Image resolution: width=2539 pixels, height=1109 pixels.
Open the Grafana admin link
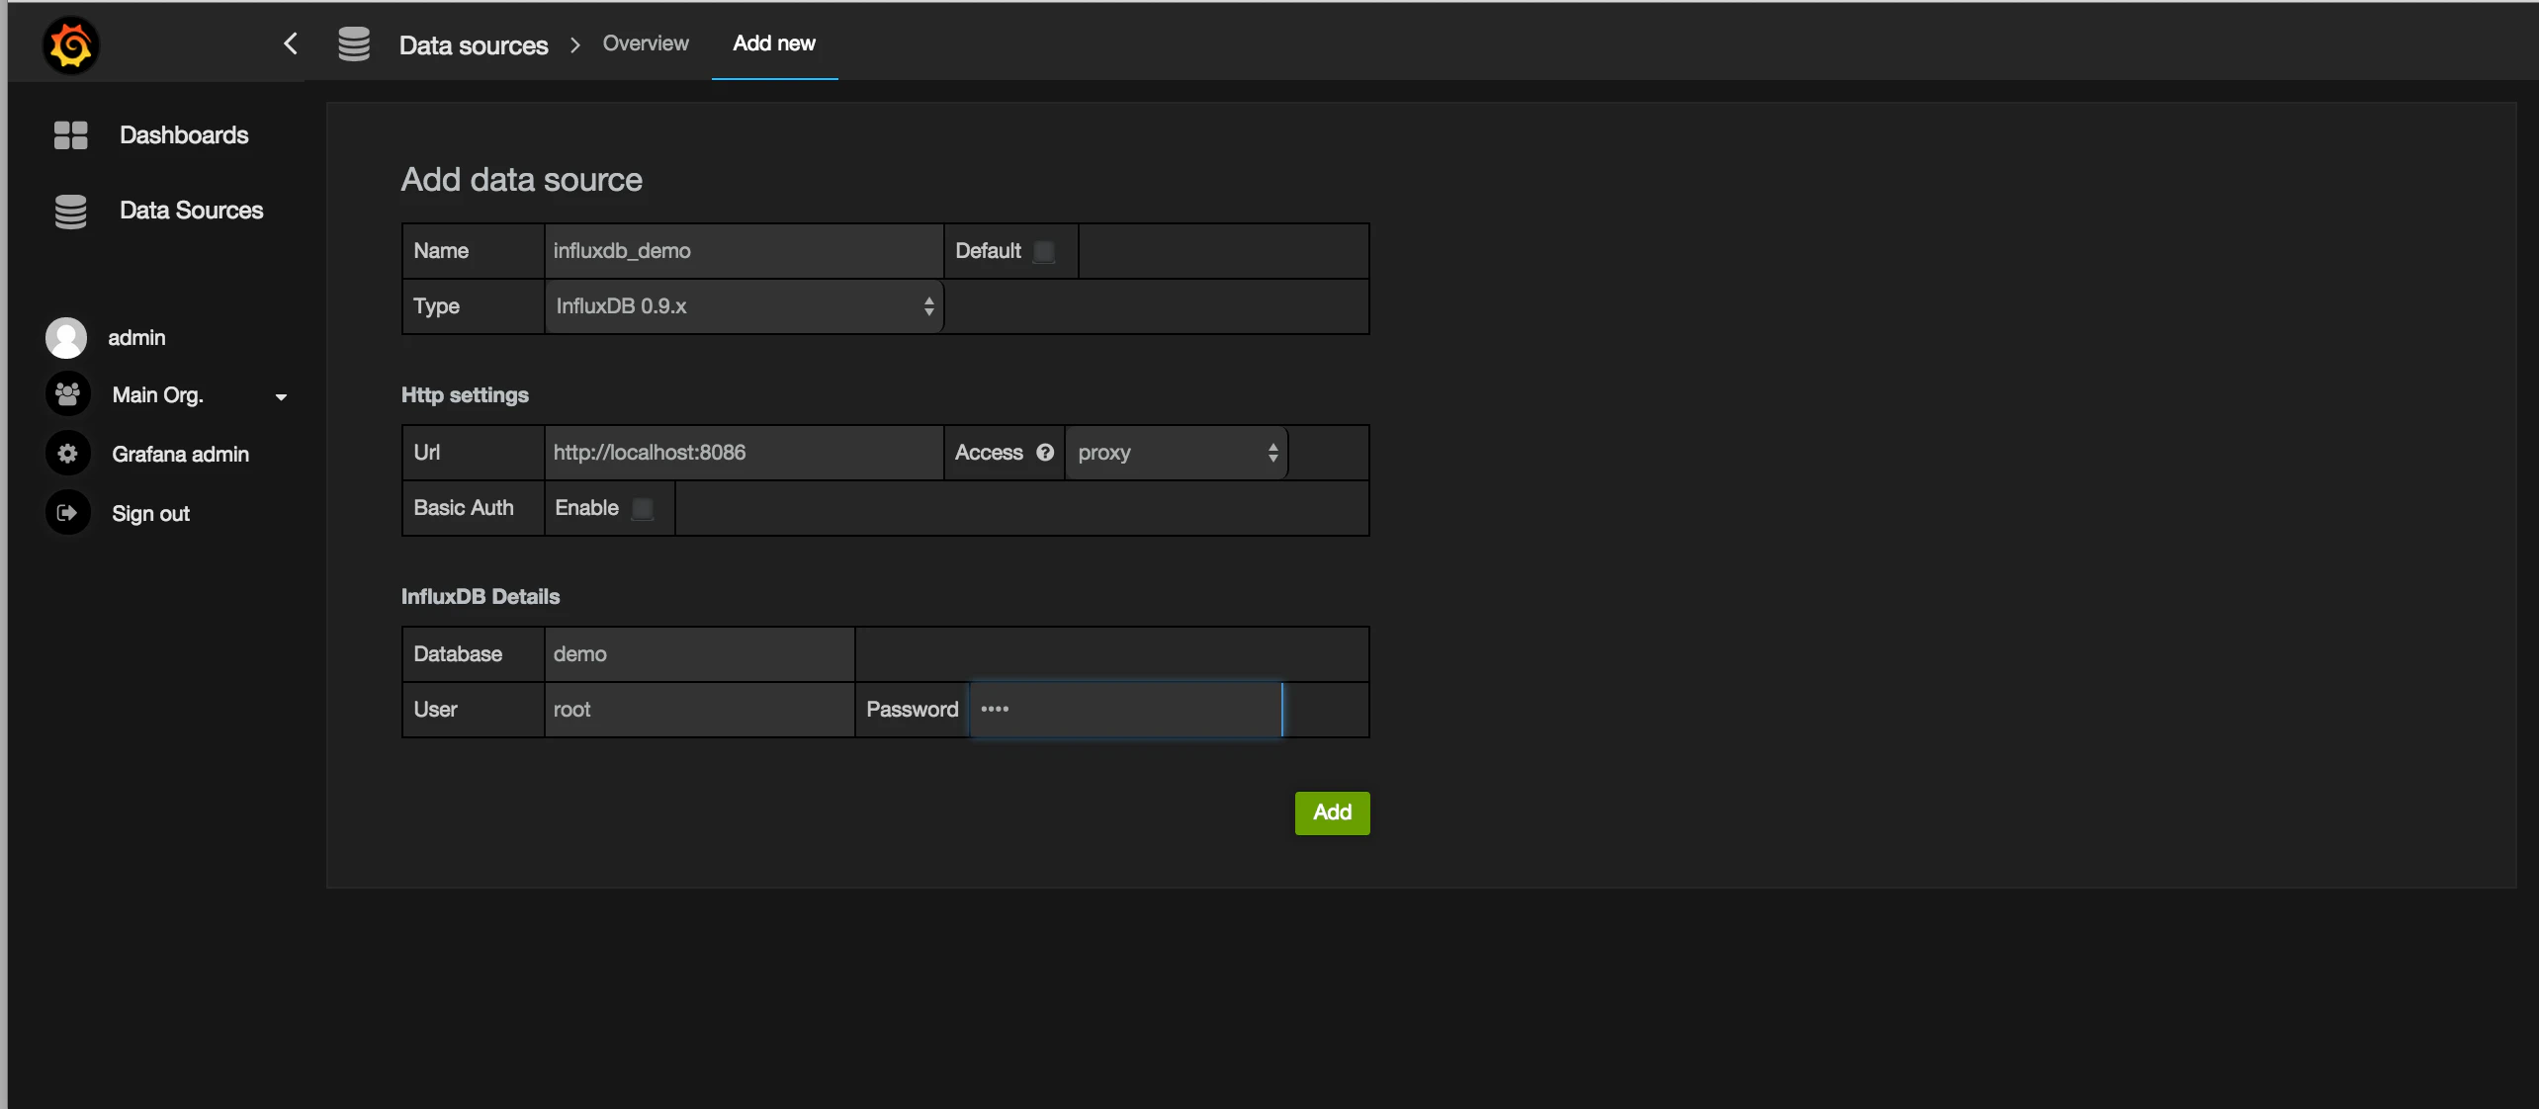coord(180,455)
